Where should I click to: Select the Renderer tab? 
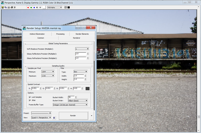(77, 38)
